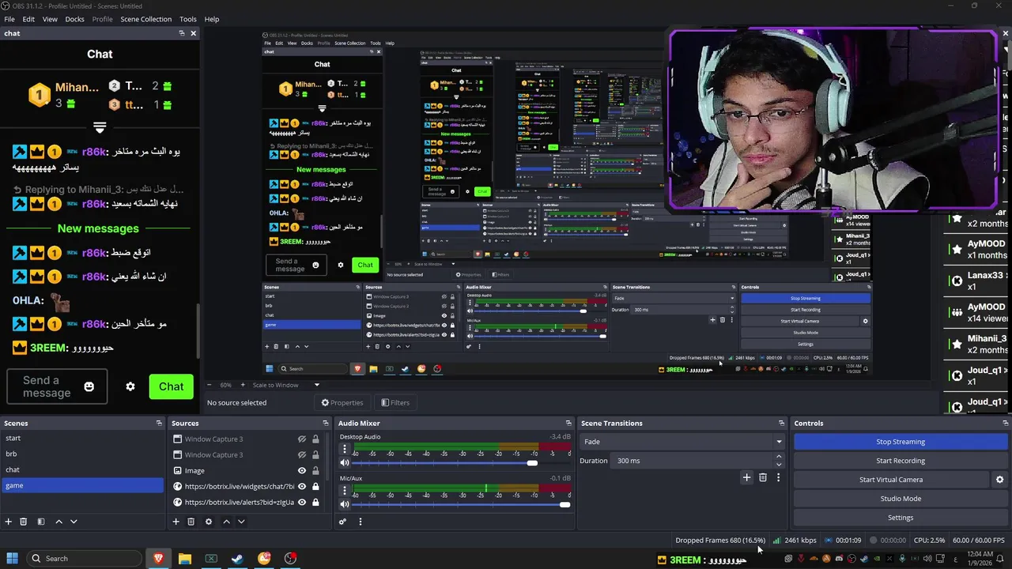This screenshot has width=1012, height=569.
Task: Move the selected source down
Action: click(241, 522)
